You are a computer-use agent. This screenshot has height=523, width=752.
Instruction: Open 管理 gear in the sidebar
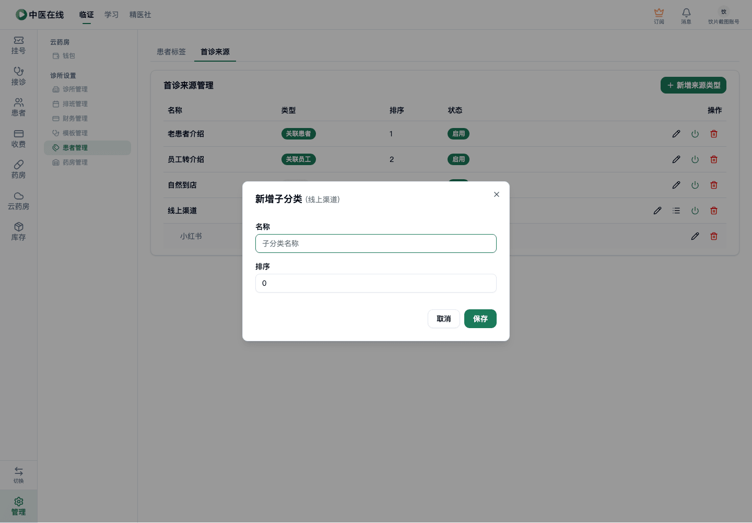pos(19,506)
